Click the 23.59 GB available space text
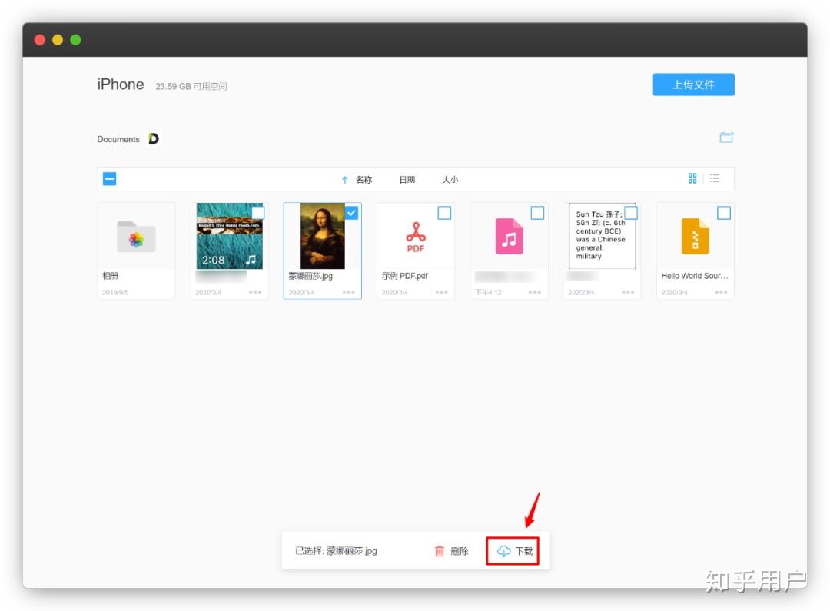This screenshot has height=611, width=830. coord(191,86)
